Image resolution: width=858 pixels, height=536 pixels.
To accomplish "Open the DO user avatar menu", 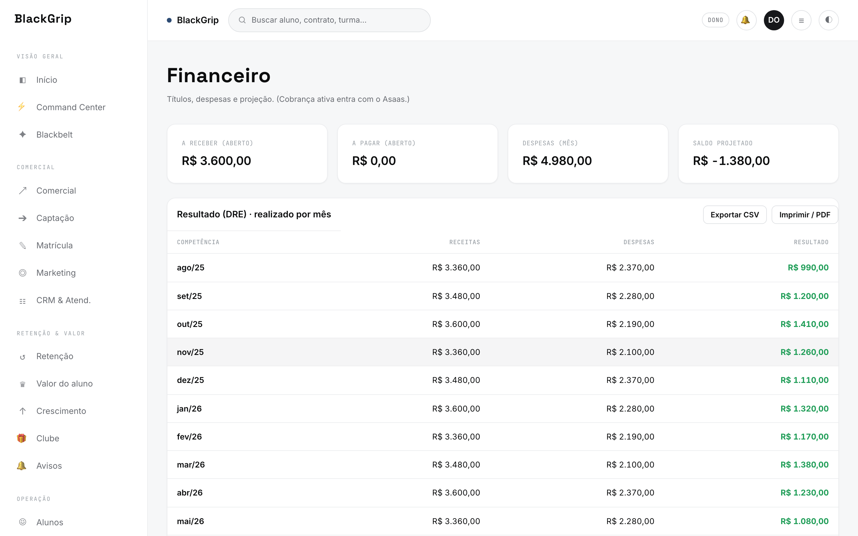I will pyautogui.click(x=774, y=20).
